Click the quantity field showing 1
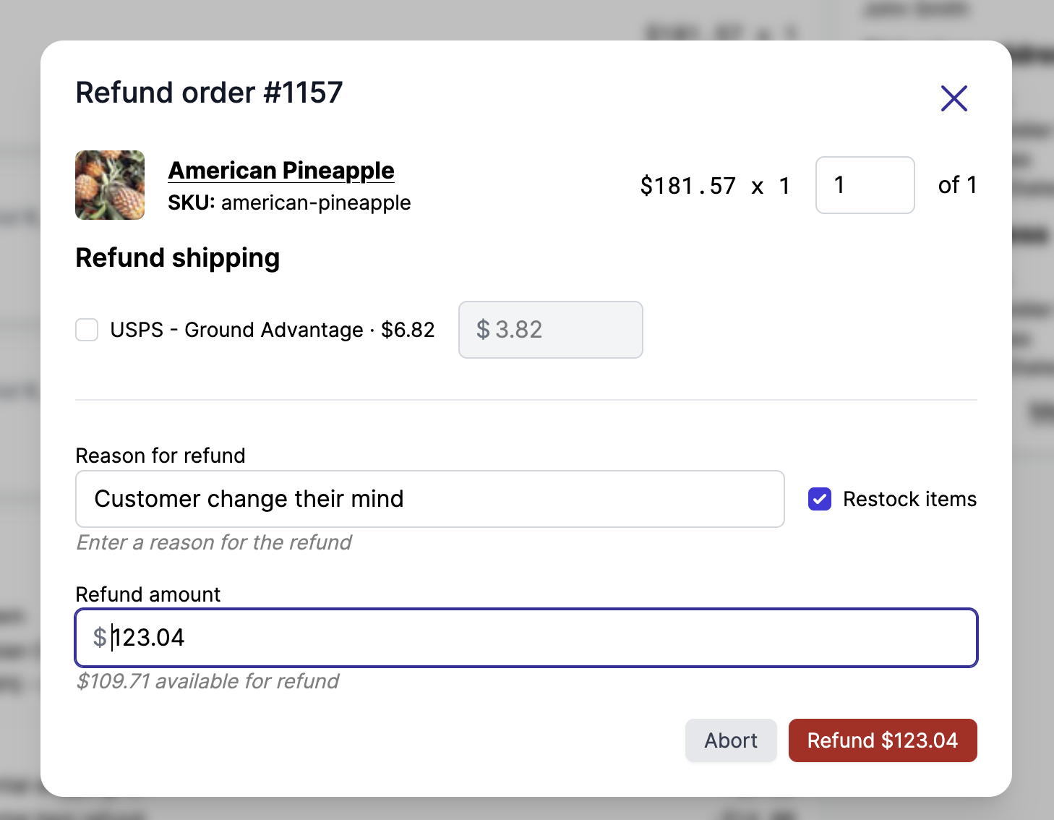This screenshot has height=820, width=1054. click(865, 185)
